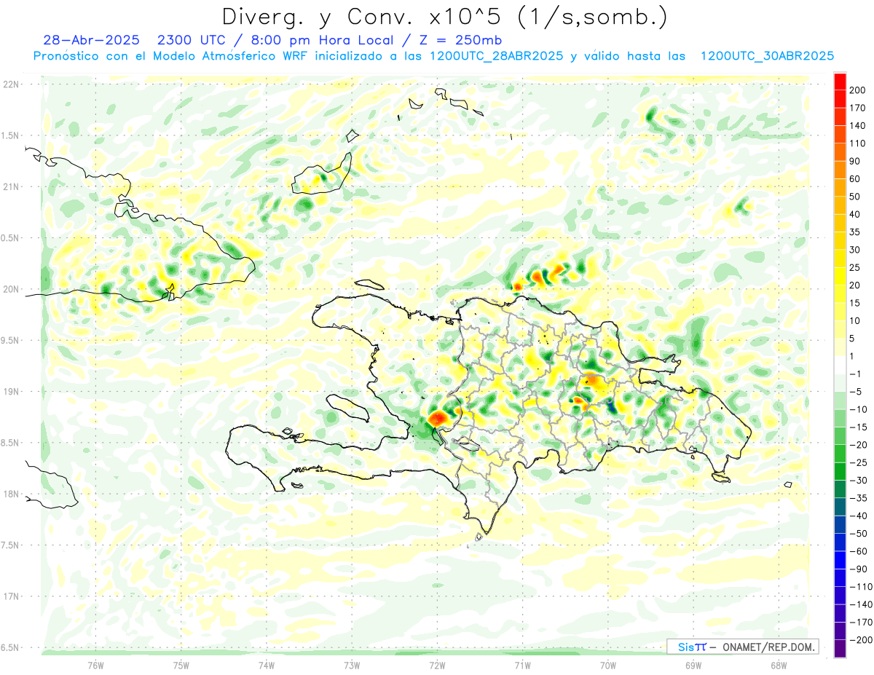
Task: Click the "0.5N" latitude label
Action: pyautogui.click(x=11, y=238)
